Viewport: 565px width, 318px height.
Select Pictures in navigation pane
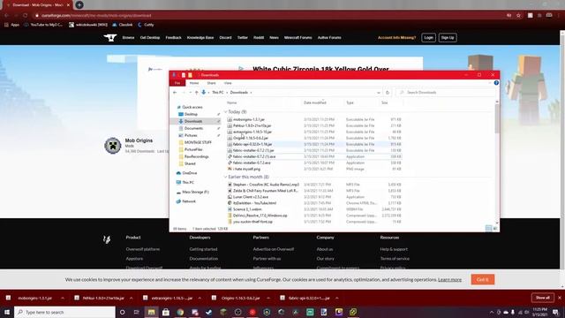[191, 135]
